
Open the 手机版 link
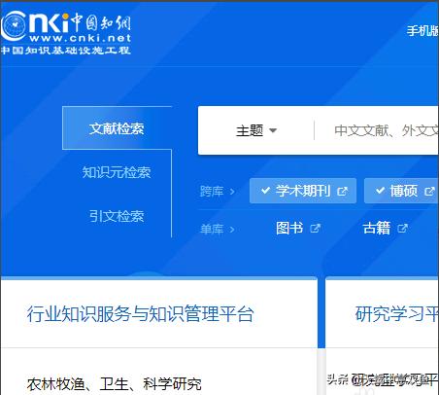(x=422, y=31)
